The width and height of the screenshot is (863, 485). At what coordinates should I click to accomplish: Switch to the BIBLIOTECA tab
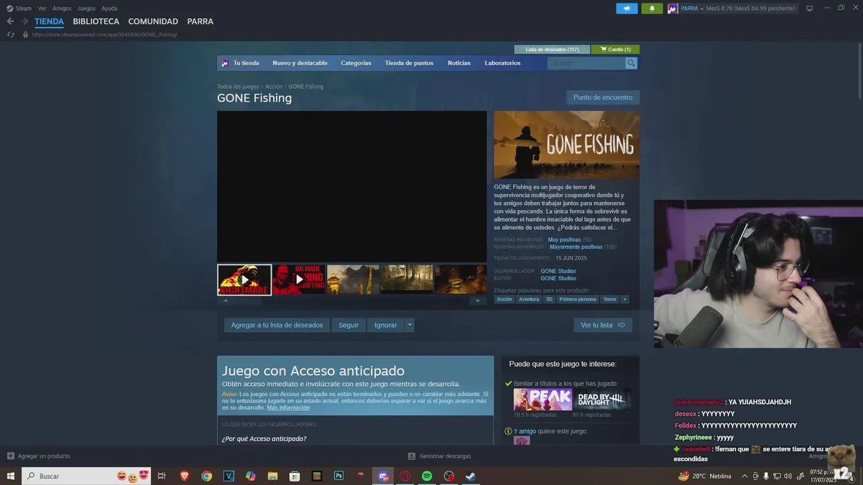(x=96, y=22)
